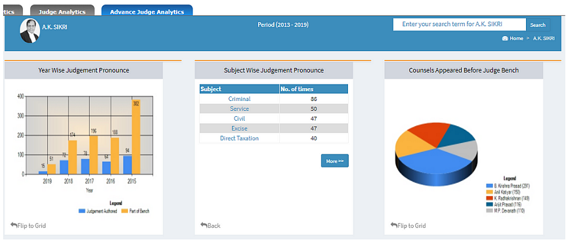Go to Home via breadcrumb

[x=516, y=38]
